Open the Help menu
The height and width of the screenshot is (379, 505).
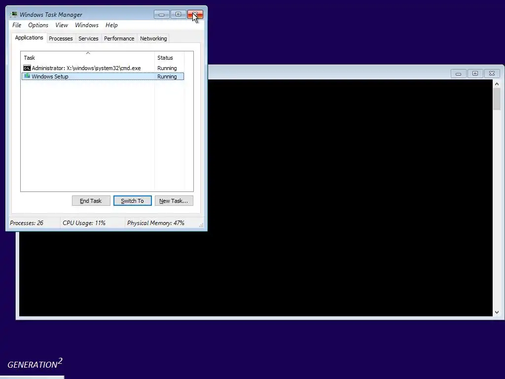tap(111, 25)
